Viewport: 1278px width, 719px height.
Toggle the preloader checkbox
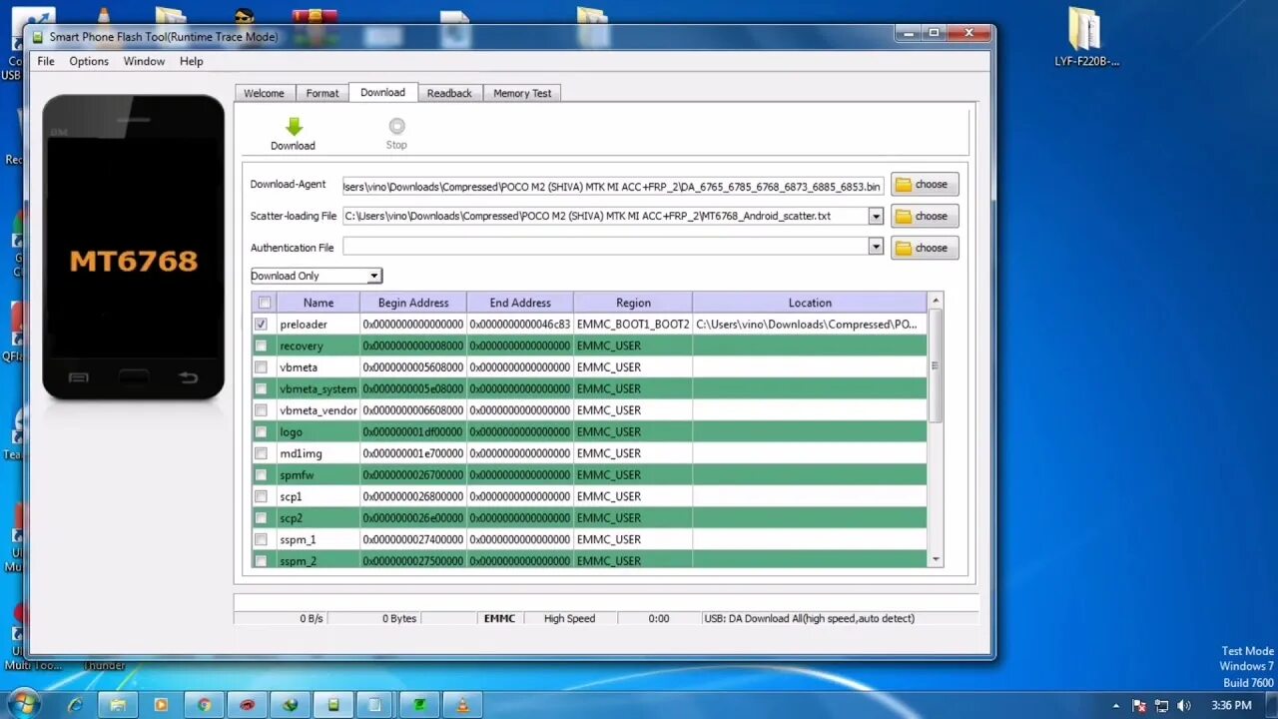pyautogui.click(x=262, y=325)
